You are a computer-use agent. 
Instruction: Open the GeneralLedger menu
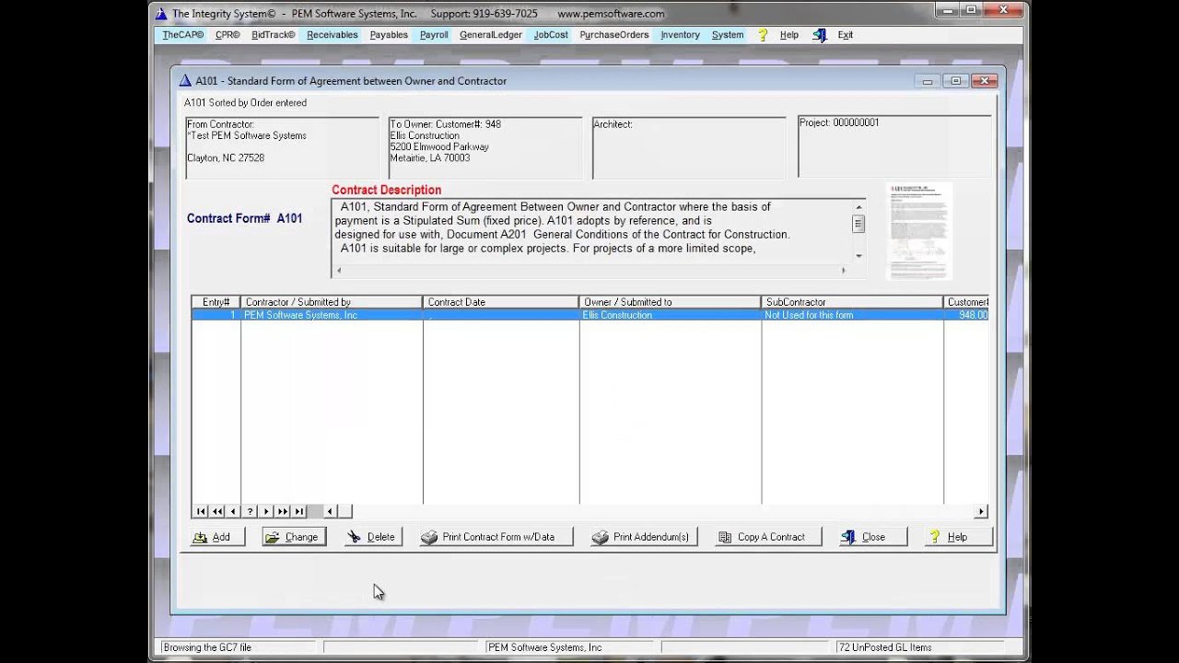tap(491, 35)
